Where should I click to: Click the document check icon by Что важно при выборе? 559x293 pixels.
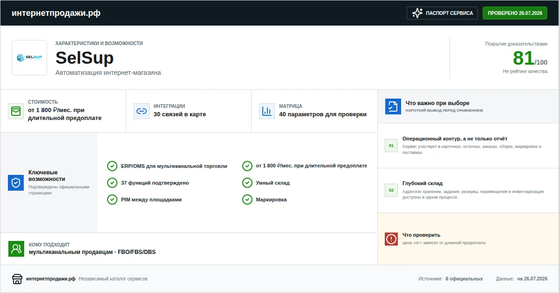click(x=393, y=107)
